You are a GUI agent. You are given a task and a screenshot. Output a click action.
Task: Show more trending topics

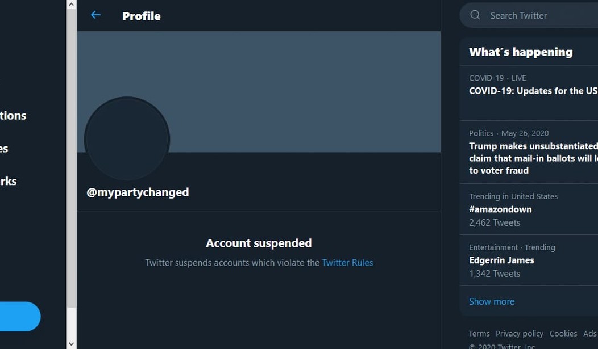492,301
